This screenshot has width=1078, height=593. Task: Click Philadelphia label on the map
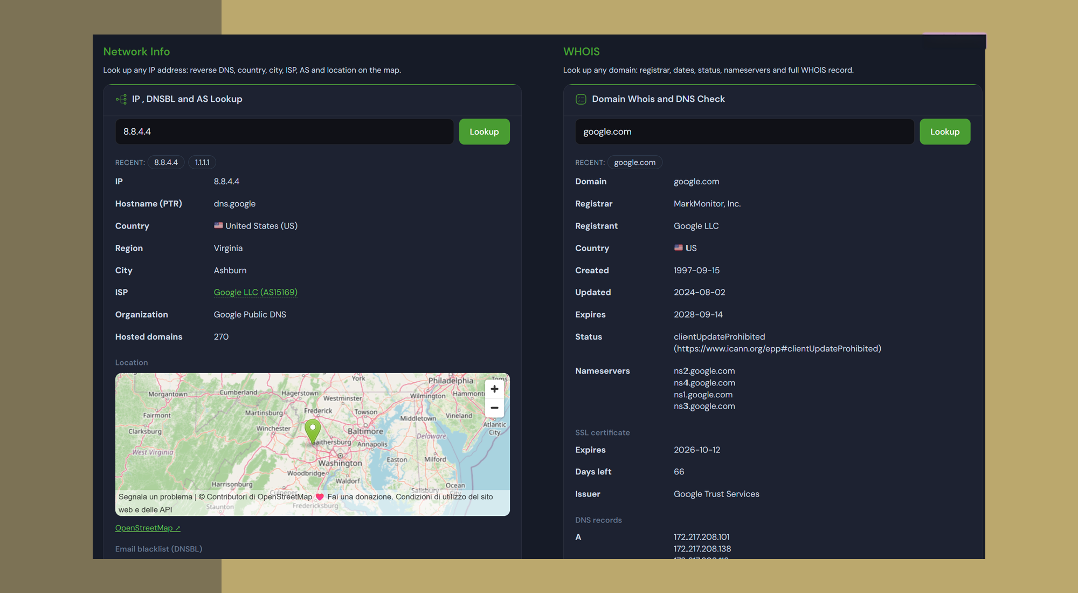click(x=451, y=381)
